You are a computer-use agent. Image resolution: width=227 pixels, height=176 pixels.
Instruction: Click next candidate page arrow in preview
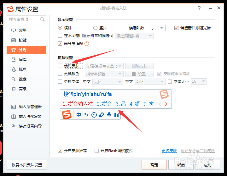(166, 104)
